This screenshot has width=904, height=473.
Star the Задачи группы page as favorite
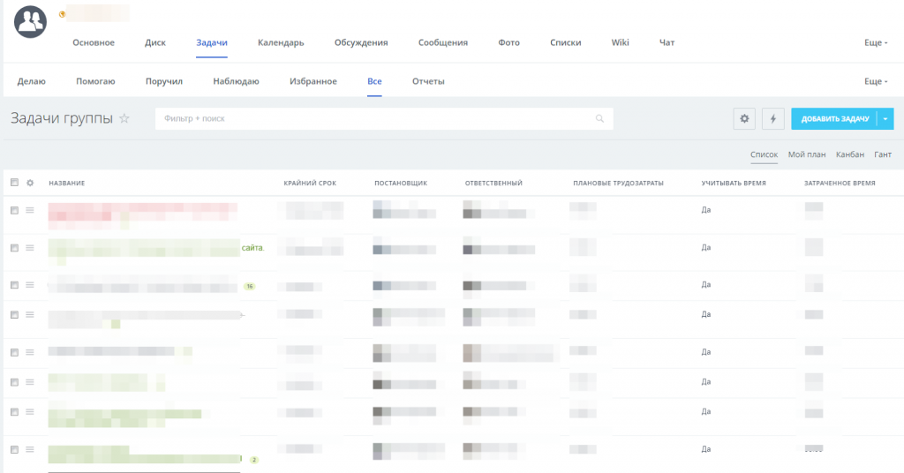tap(124, 118)
